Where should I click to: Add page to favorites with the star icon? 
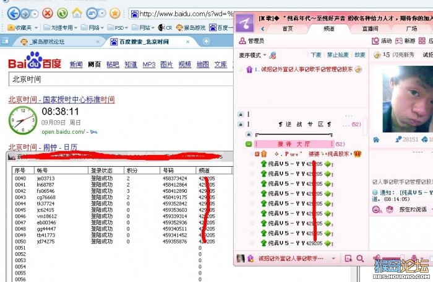[x=115, y=13]
